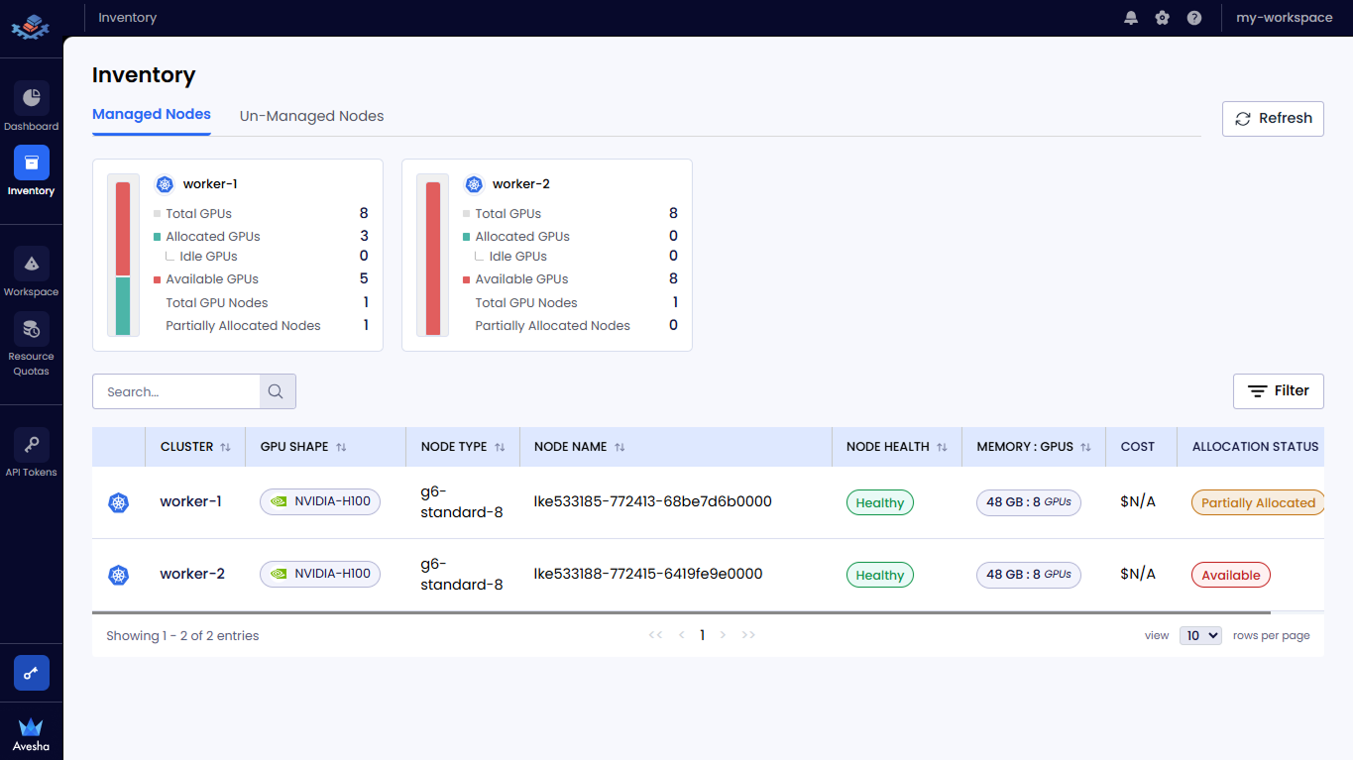The width and height of the screenshot is (1353, 760).
Task: Open the Filter button
Action: [1278, 390]
